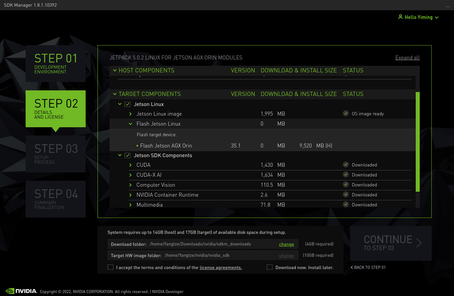Viewport: 454px width, 296px height.
Task: Expand the CUDA component row
Action: click(x=130, y=165)
